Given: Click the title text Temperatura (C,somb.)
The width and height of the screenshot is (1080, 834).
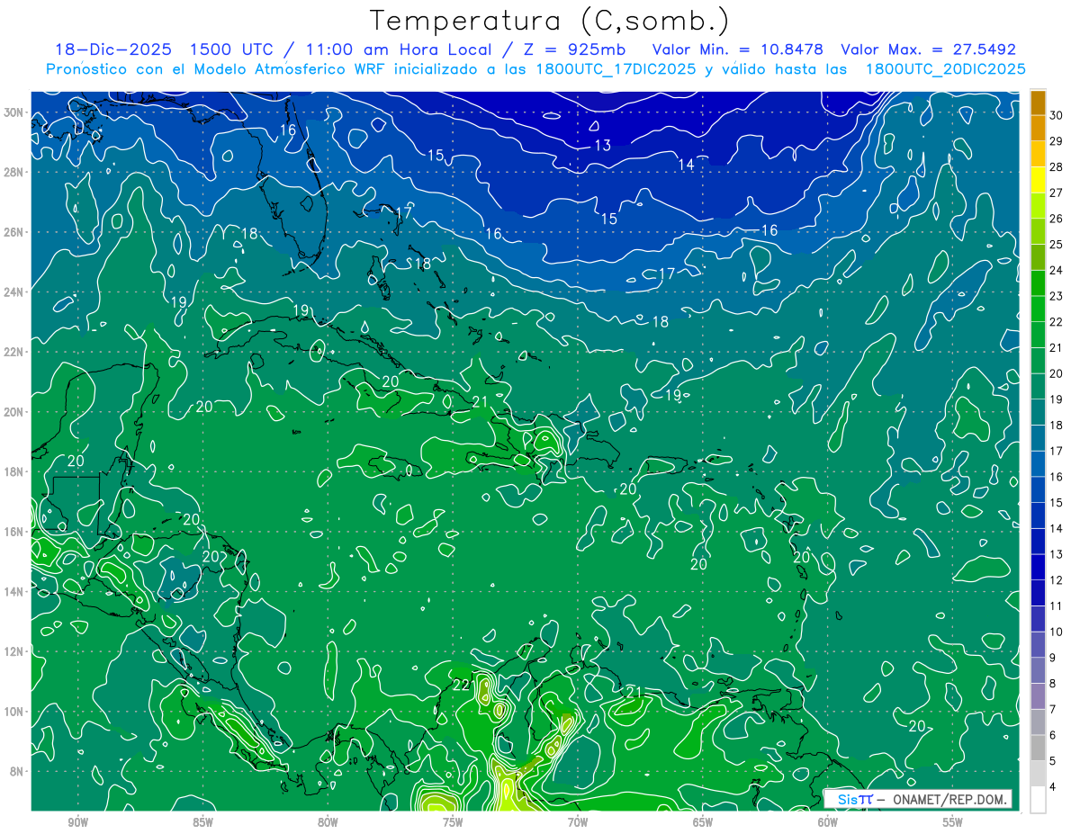Looking at the screenshot, I should tap(550, 21).
